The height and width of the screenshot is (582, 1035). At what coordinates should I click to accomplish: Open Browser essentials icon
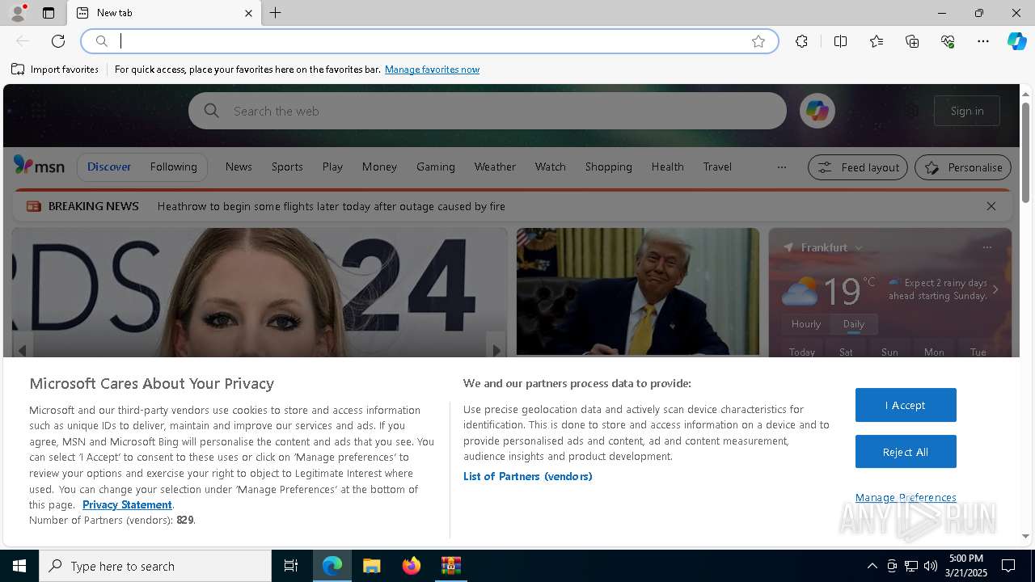click(948, 41)
